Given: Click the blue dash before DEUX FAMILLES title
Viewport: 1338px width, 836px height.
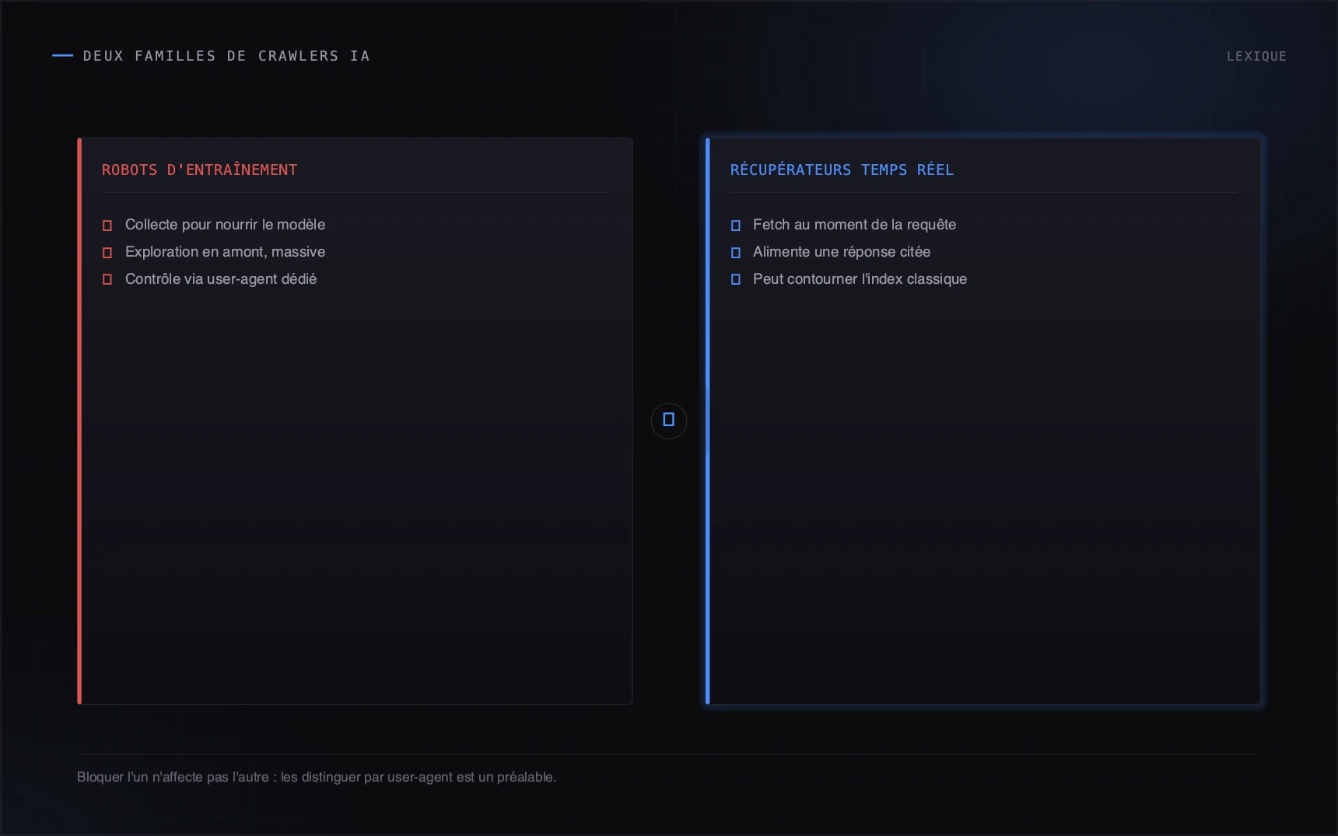Looking at the screenshot, I should 62,55.
